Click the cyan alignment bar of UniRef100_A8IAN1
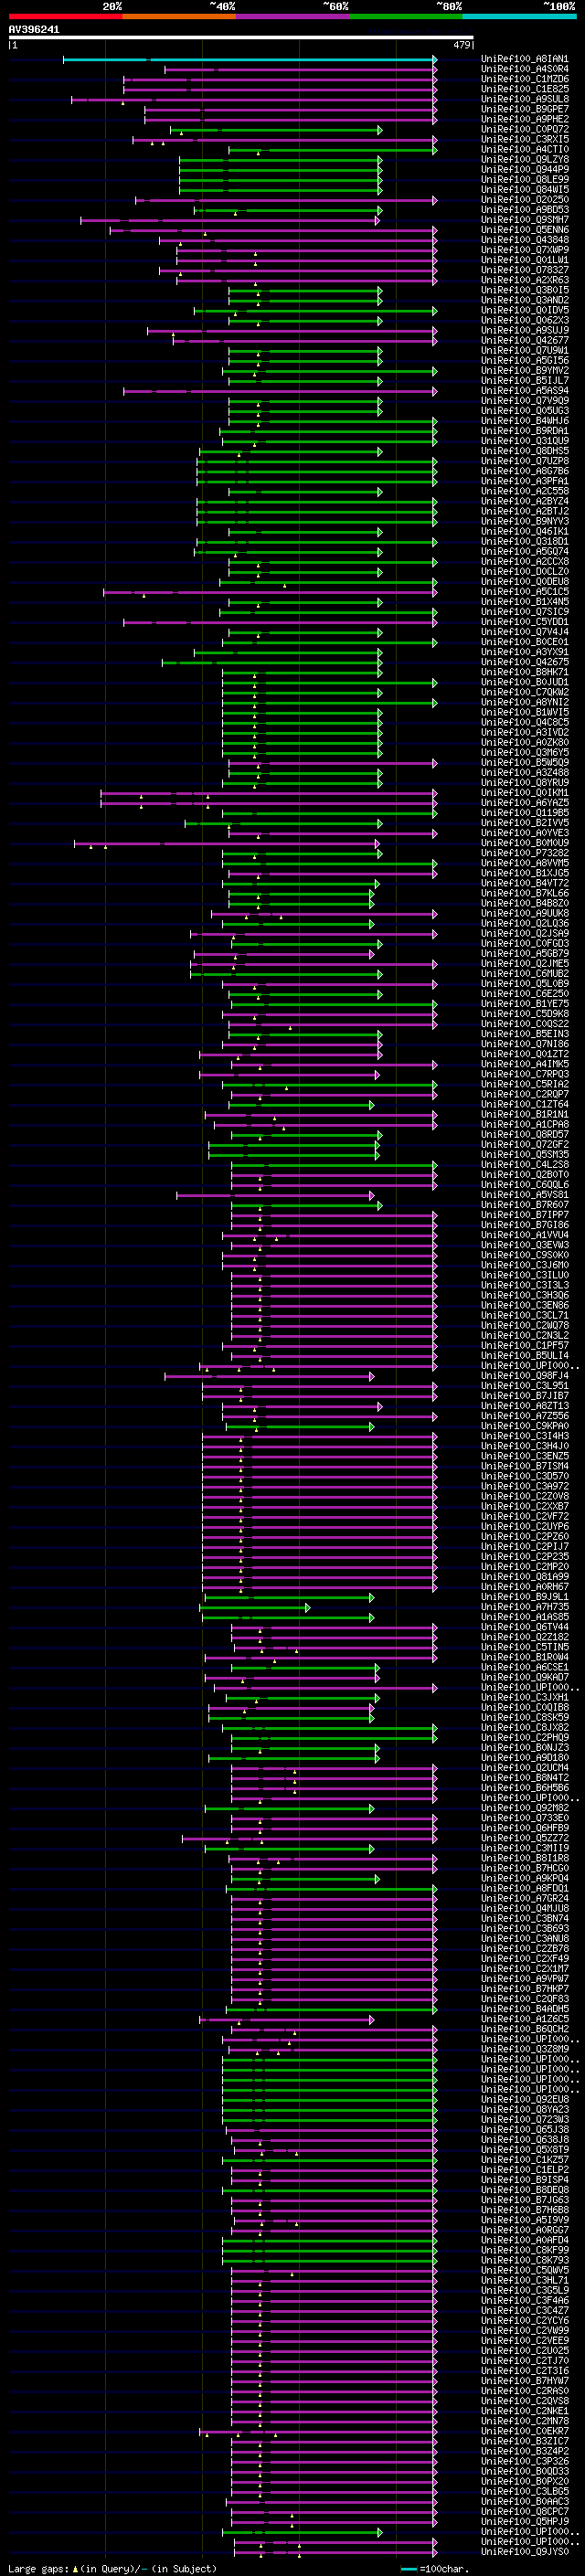 coord(249,59)
